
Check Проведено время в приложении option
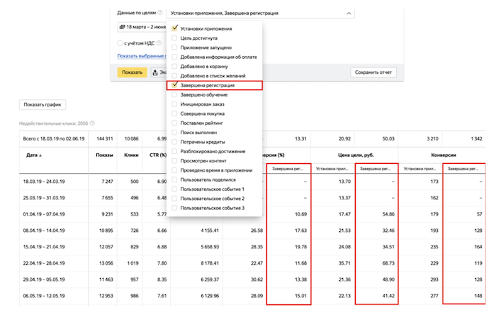(174, 170)
